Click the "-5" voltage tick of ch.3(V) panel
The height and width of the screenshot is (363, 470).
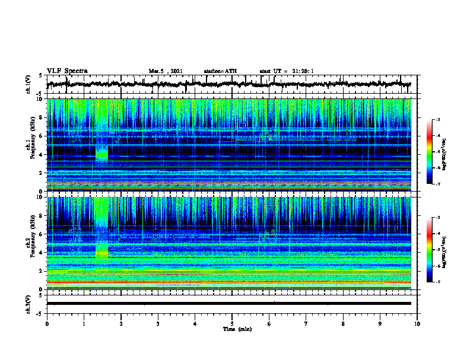40,314
